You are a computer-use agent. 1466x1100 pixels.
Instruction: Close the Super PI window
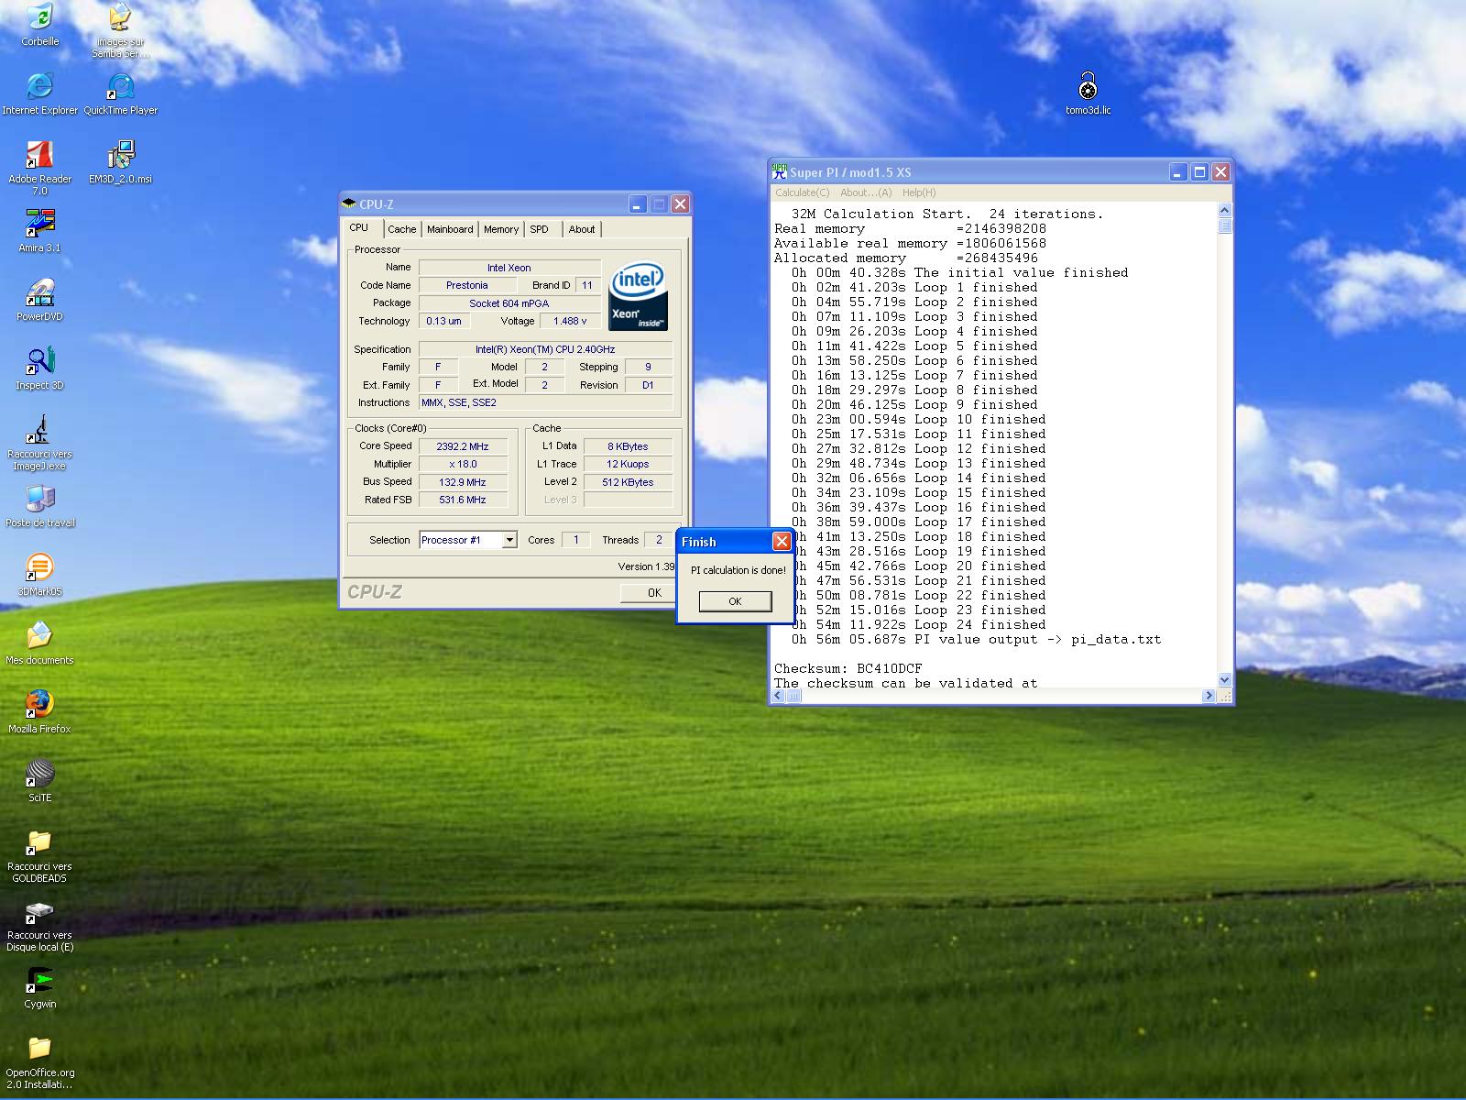click(x=1220, y=171)
